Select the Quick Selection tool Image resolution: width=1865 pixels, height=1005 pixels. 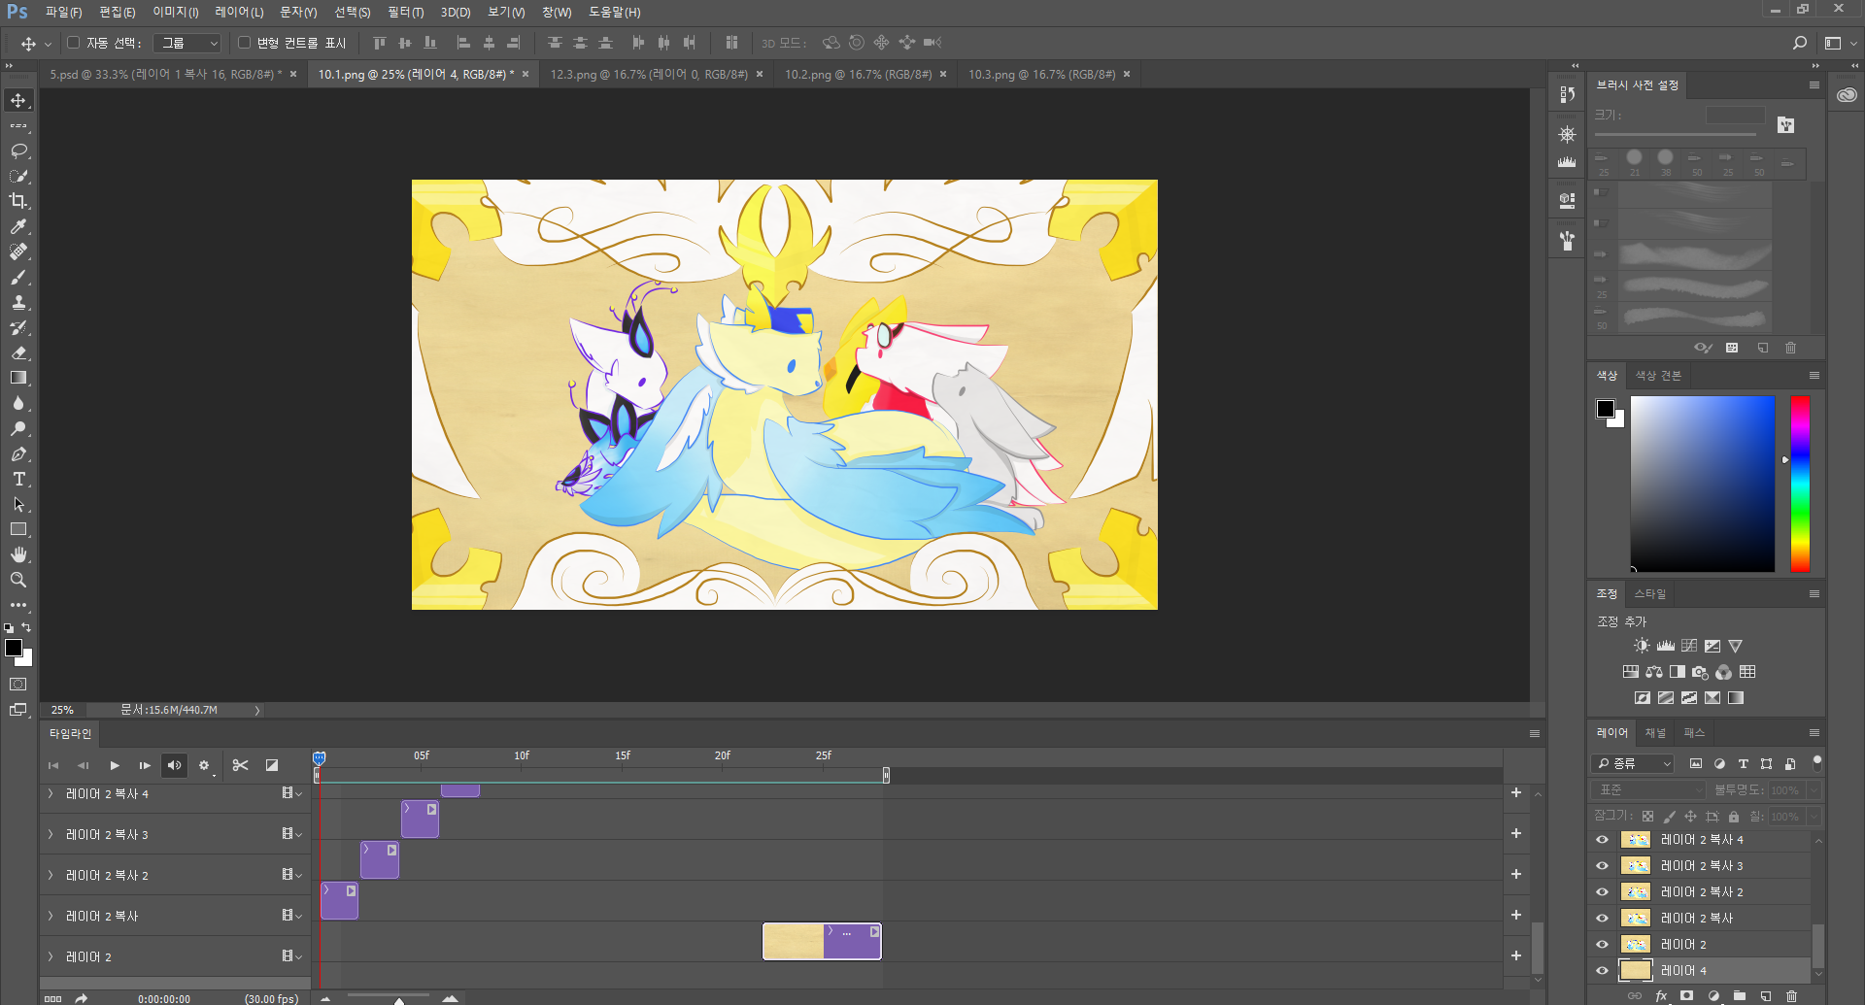(x=18, y=176)
